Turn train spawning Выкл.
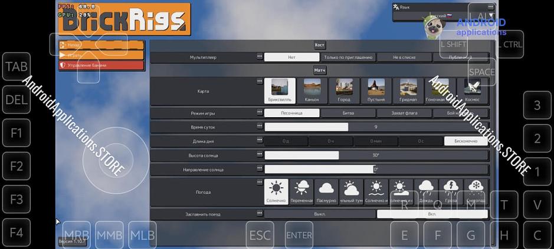 320,214
